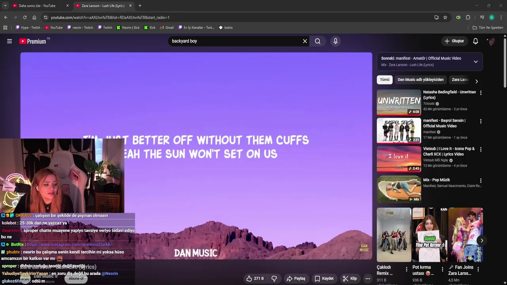Screen dimensions: 507x285
Task: Open the media control icon
Action: click(482, 17)
